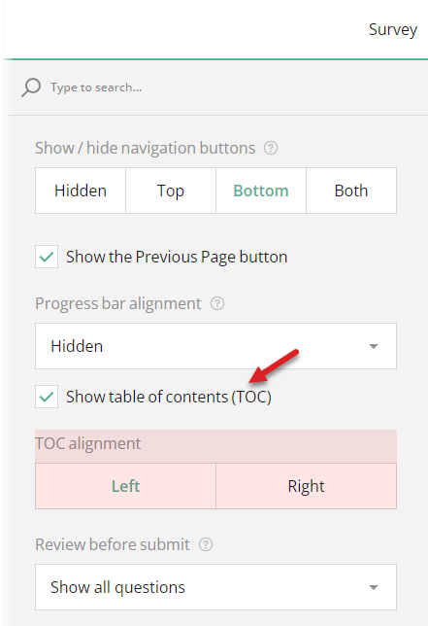Open help icon beside navigation buttons label
The height and width of the screenshot is (626, 428).
[271, 148]
